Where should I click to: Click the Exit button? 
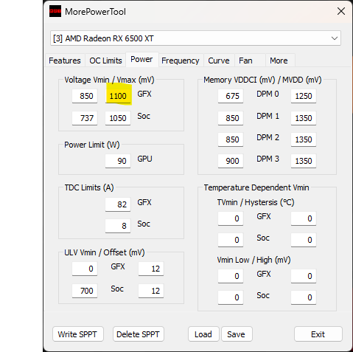318,334
